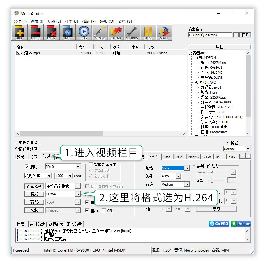The width and height of the screenshot is (263, 263).
Task: Switch to the NVENC encoder tab
Action: (193, 157)
